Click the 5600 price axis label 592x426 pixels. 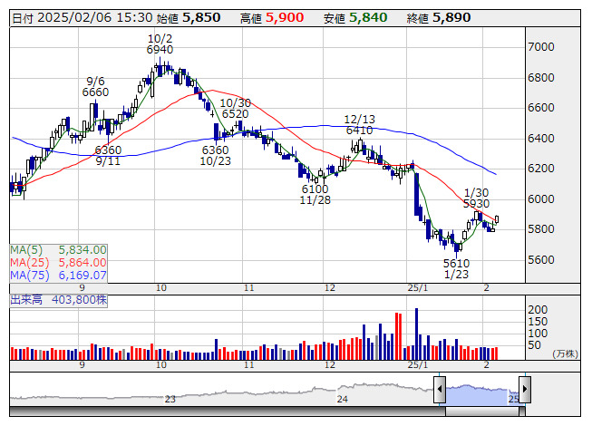point(541,260)
